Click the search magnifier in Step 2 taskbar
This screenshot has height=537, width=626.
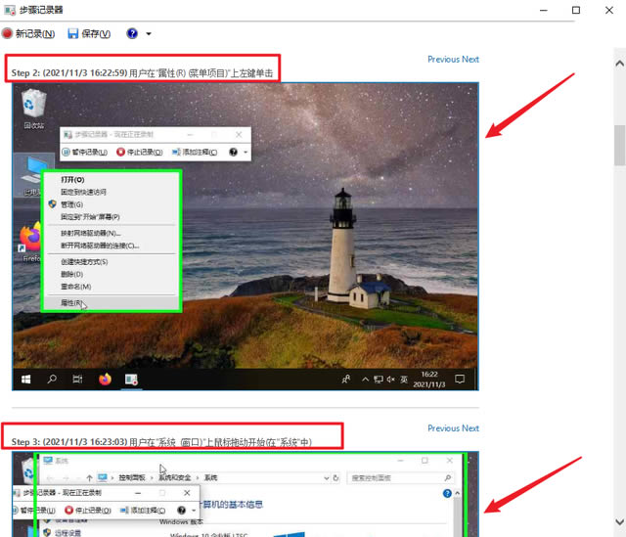tap(52, 380)
